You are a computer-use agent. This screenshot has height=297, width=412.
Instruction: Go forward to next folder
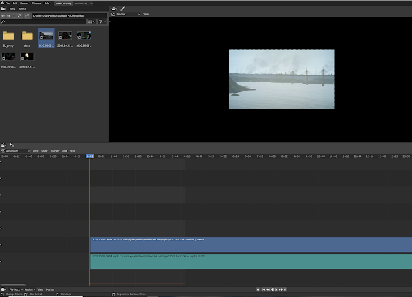(x=8, y=15)
